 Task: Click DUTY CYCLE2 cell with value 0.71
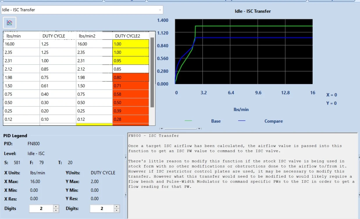pyautogui.click(x=131, y=86)
